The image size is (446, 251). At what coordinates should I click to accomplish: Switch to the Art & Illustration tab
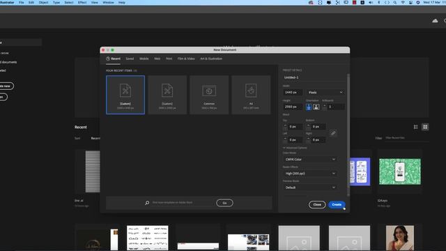(x=211, y=59)
